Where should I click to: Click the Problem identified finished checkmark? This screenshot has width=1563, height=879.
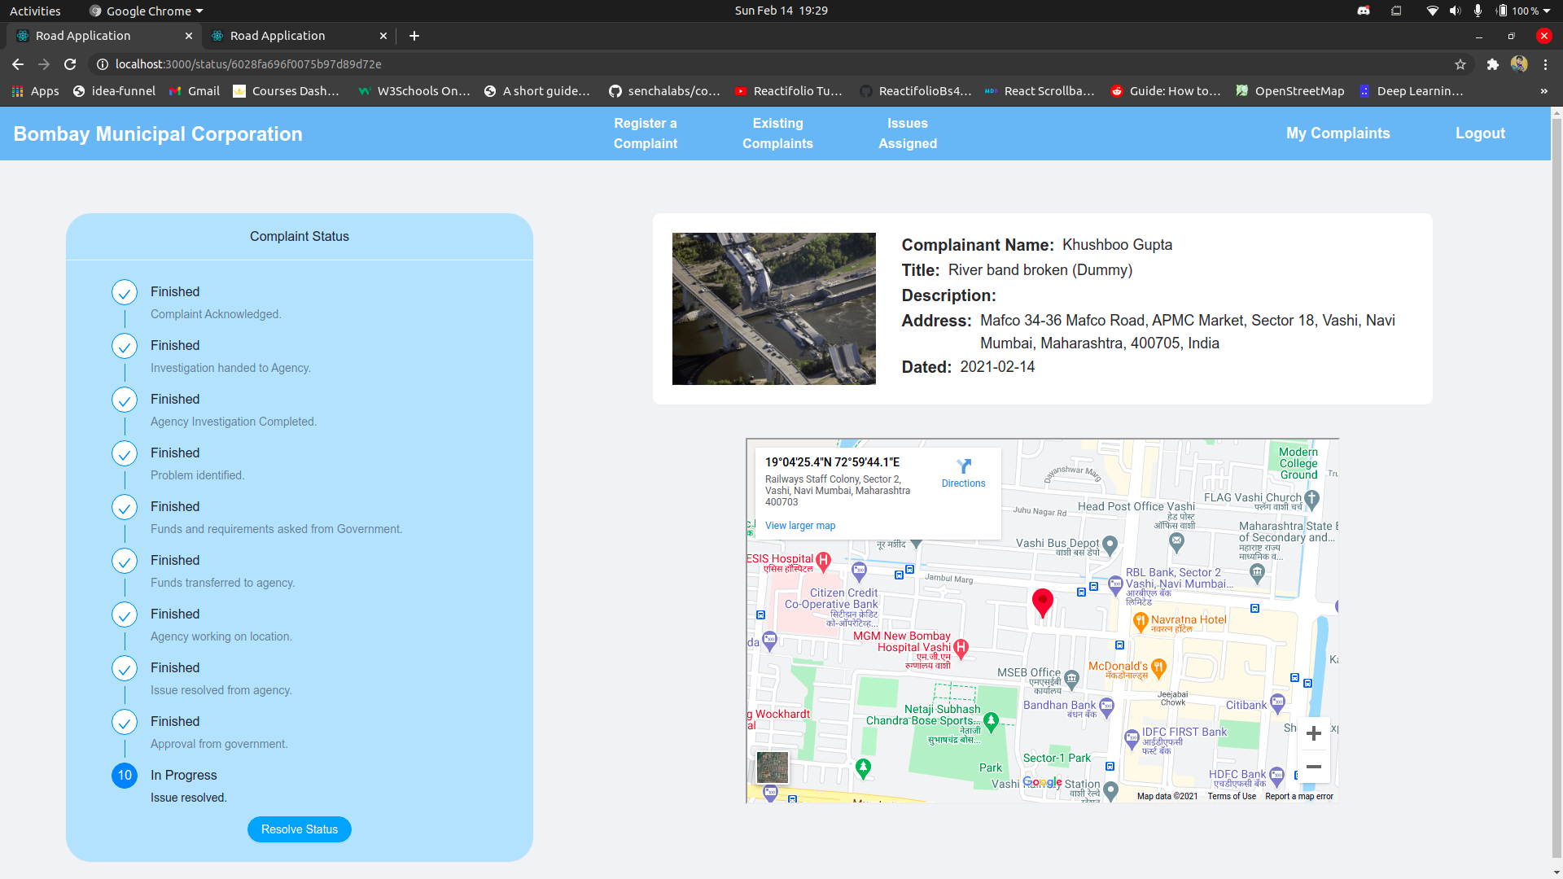pos(125,453)
